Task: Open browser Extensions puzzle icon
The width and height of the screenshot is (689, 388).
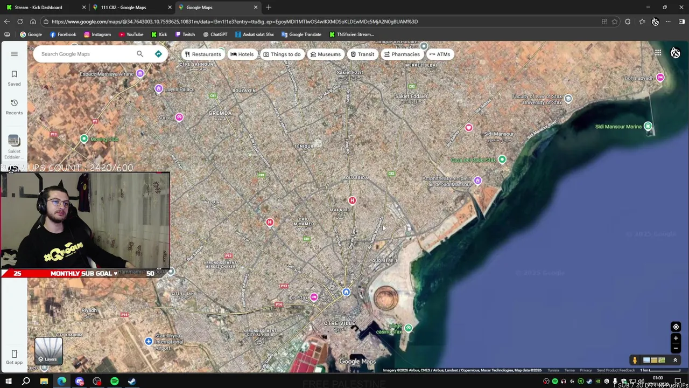Action: (x=628, y=22)
